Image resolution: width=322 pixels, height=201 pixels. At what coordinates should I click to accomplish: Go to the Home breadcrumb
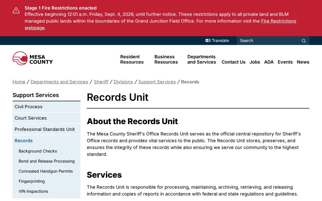pyautogui.click(x=19, y=82)
